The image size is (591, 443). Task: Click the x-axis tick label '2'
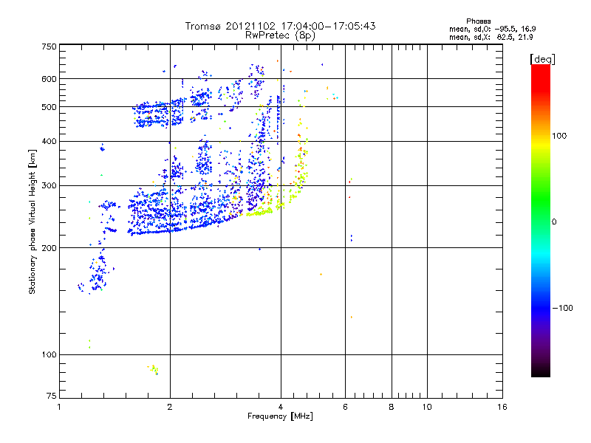(170, 407)
